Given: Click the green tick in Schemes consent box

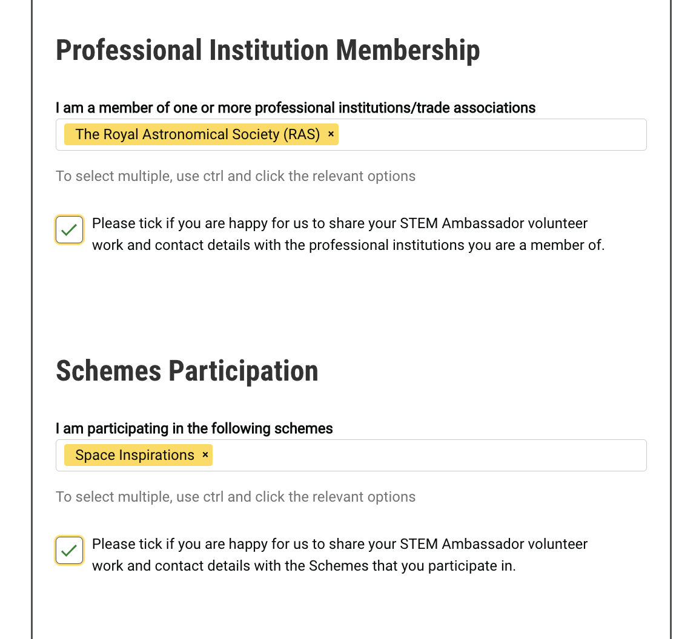Looking at the screenshot, I should tap(70, 551).
